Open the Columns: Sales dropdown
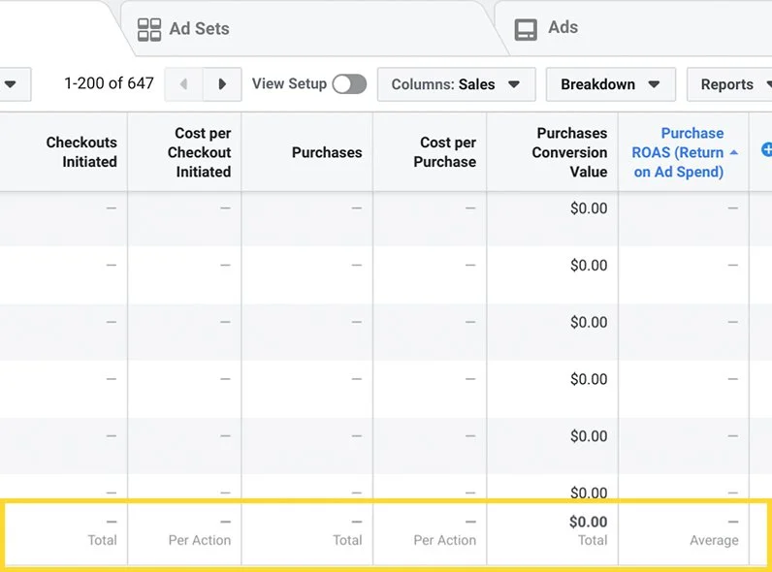772x572 pixels. click(x=456, y=84)
